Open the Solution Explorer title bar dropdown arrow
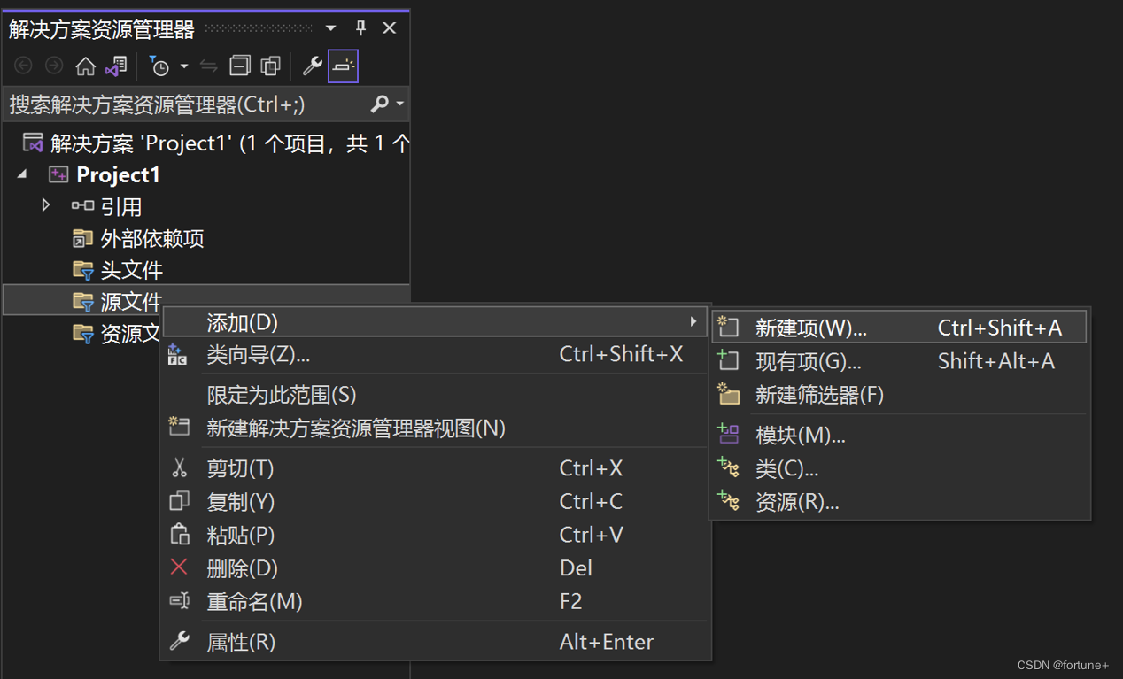The image size is (1123, 679). click(x=329, y=27)
